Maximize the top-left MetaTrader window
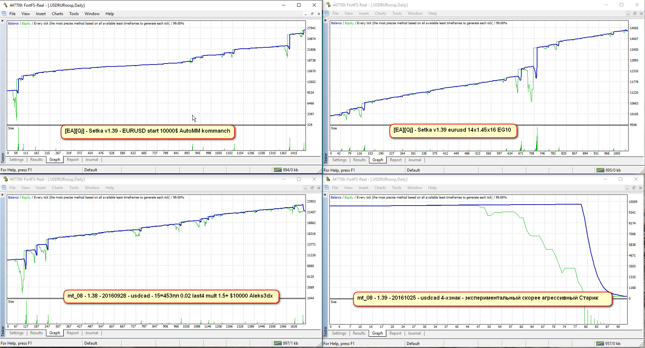Image resolution: width=645 pixels, height=348 pixels. (x=299, y=5)
